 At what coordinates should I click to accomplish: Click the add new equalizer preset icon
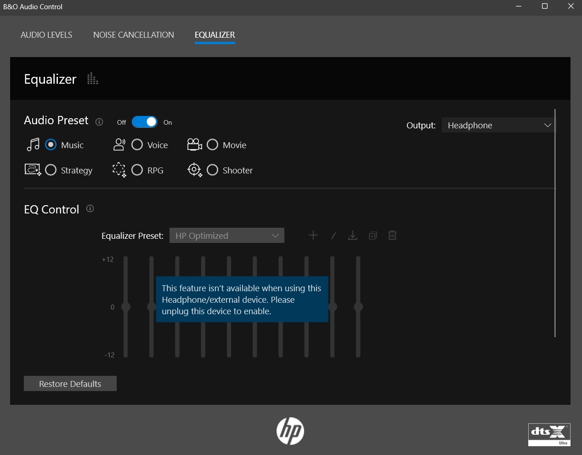tap(313, 235)
